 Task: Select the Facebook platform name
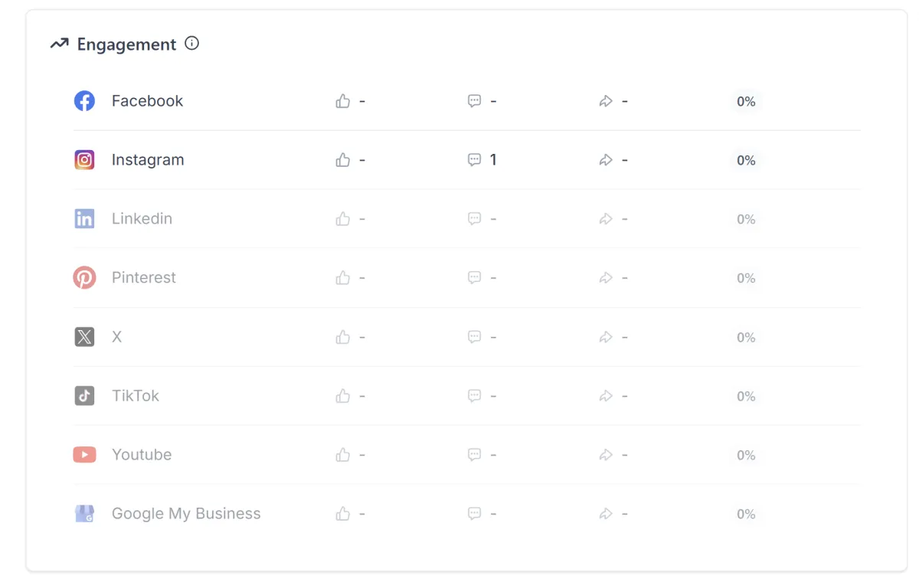click(x=147, y=101)
